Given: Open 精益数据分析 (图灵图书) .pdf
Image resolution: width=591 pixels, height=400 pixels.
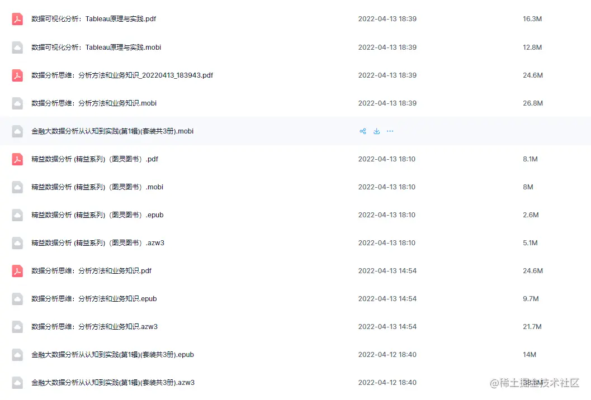Looking at the screenshot, I should 94,159.
